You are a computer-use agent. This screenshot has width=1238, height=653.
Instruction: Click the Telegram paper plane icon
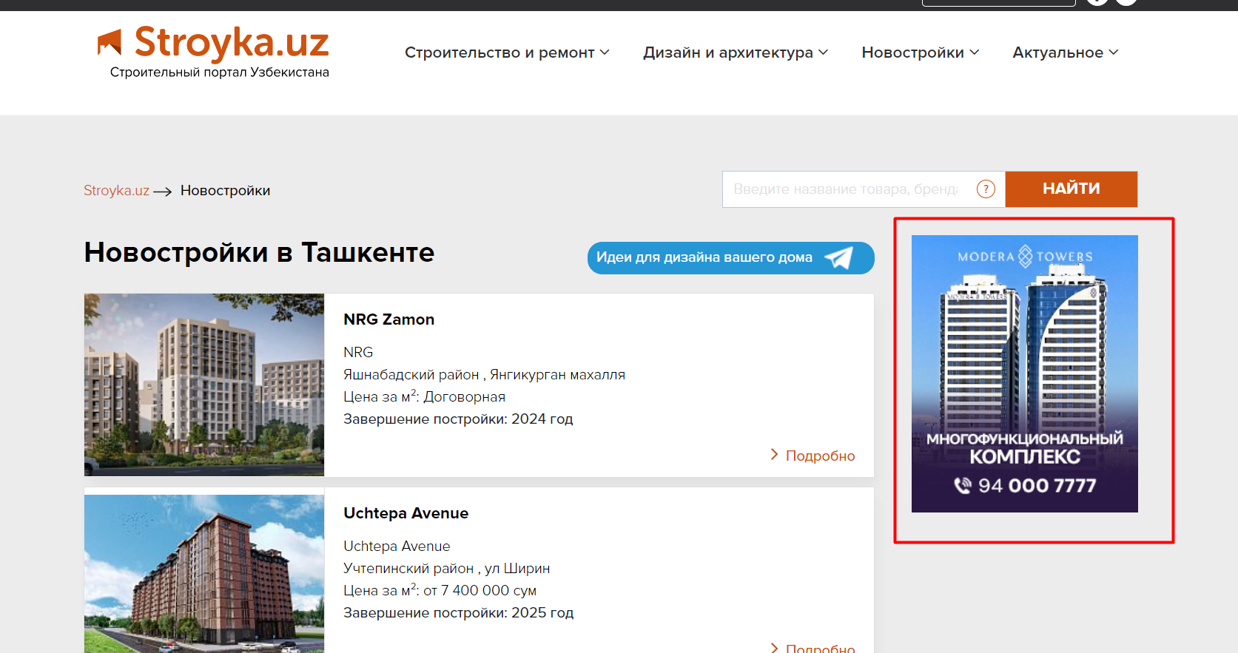pos(839,257)
